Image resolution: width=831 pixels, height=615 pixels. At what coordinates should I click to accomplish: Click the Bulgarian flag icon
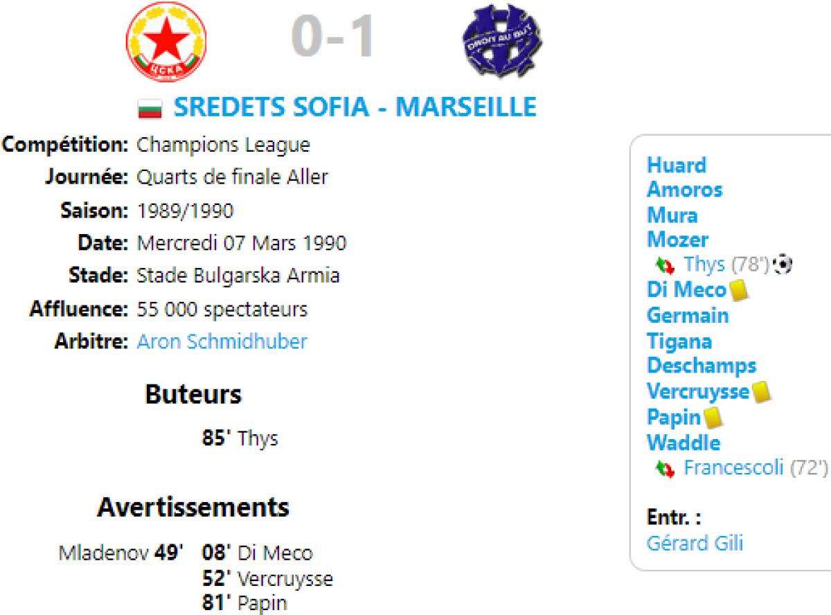coord(150,109)
